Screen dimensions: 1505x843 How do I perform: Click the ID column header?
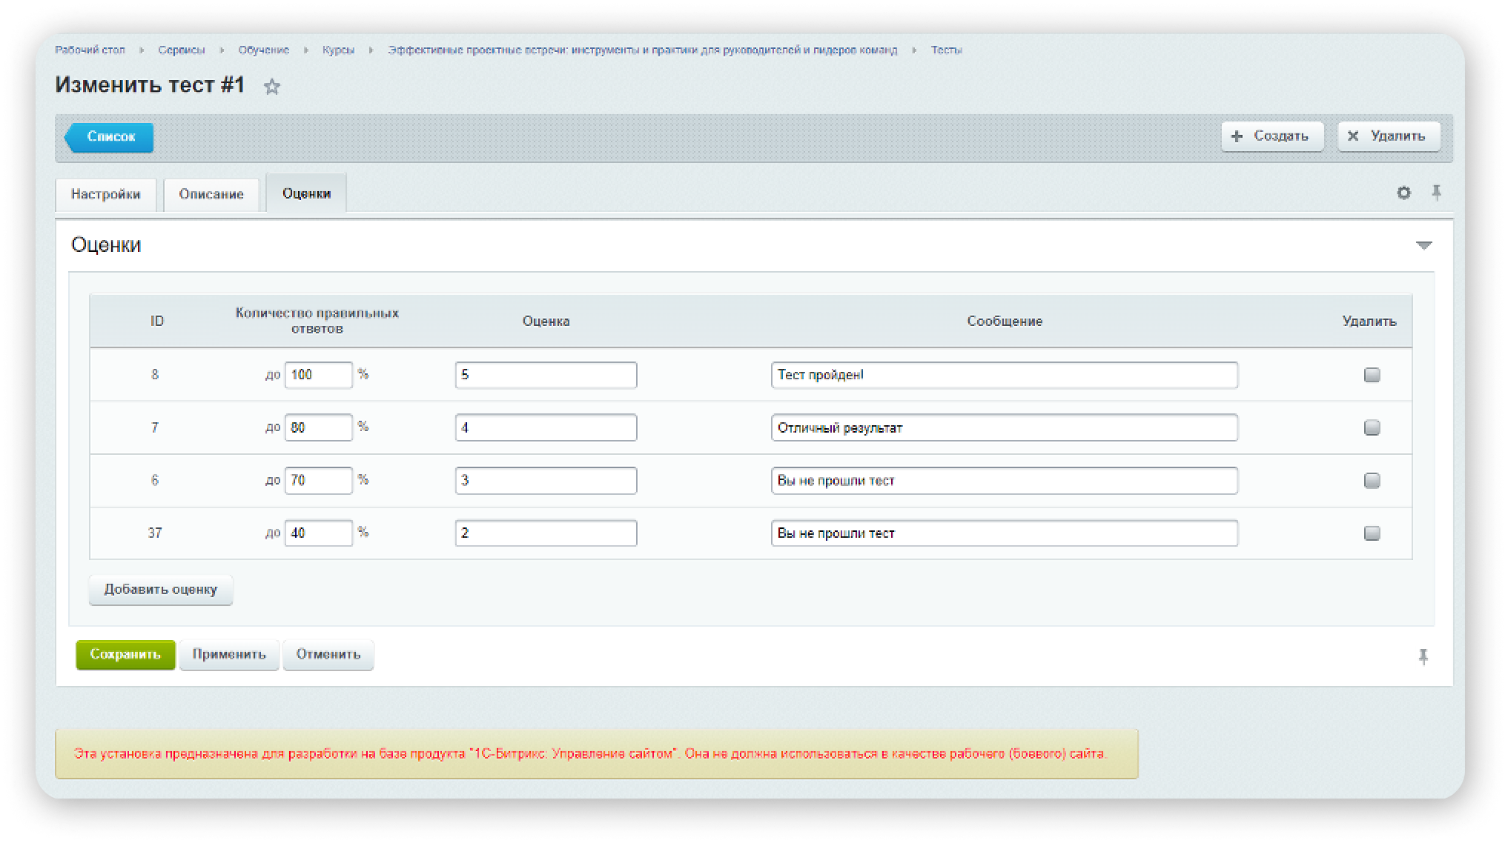point(157,321)
